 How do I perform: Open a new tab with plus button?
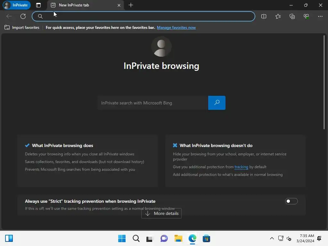click(x=131, y=5)
